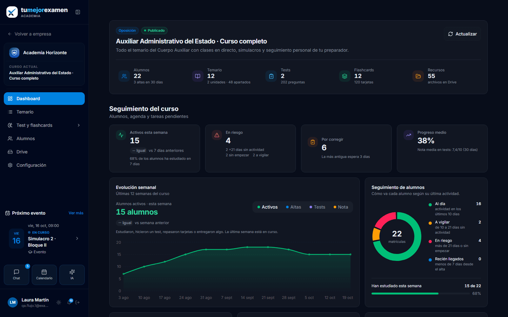Screen dimensions: 508x317
Task: Click the Tests clipboard icon in header stats
Action: click(271, 76)
